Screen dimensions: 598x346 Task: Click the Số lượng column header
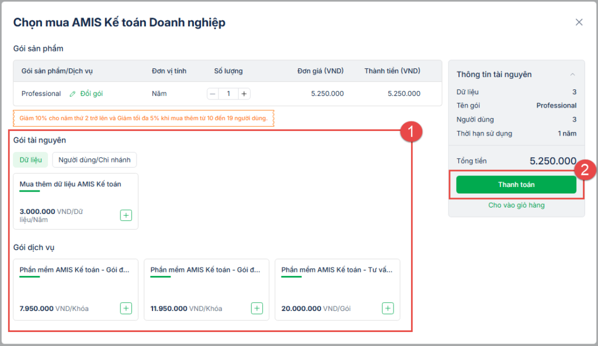pos(228,71)
